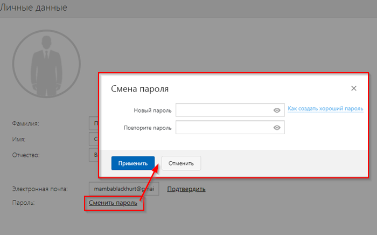Close the Смена пароля dialog
The image size is (377, 235).
pos(354,88)
